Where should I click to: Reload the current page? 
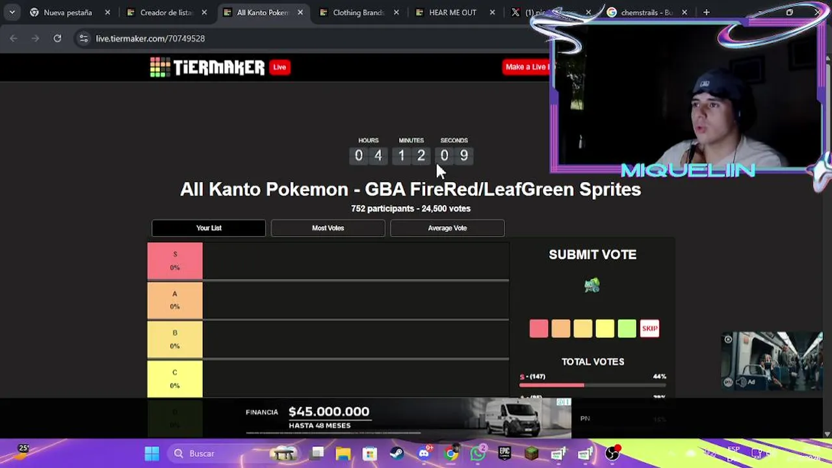pyautogui.click(x=57, y=38)
